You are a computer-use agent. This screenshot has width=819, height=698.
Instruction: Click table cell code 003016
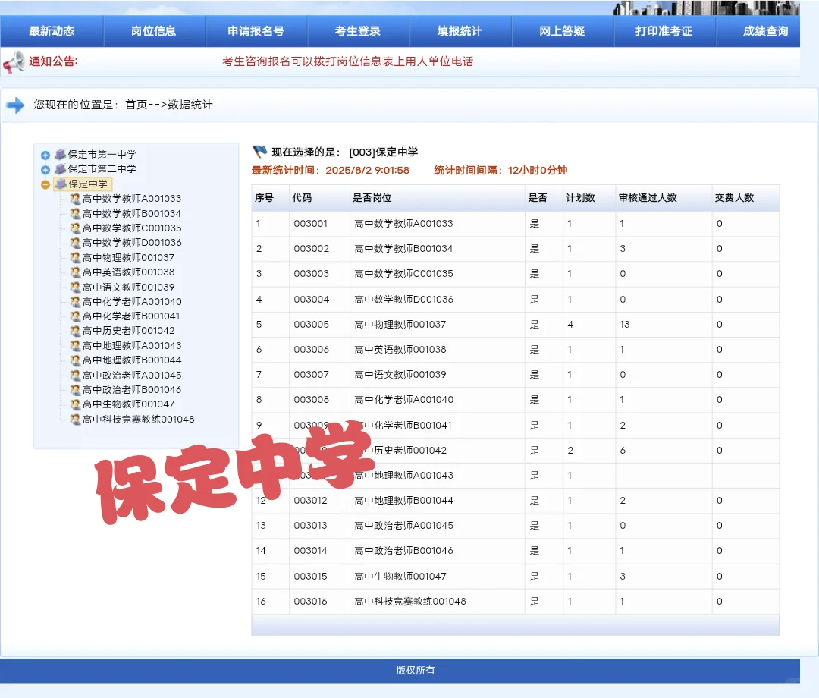[311, 602]
